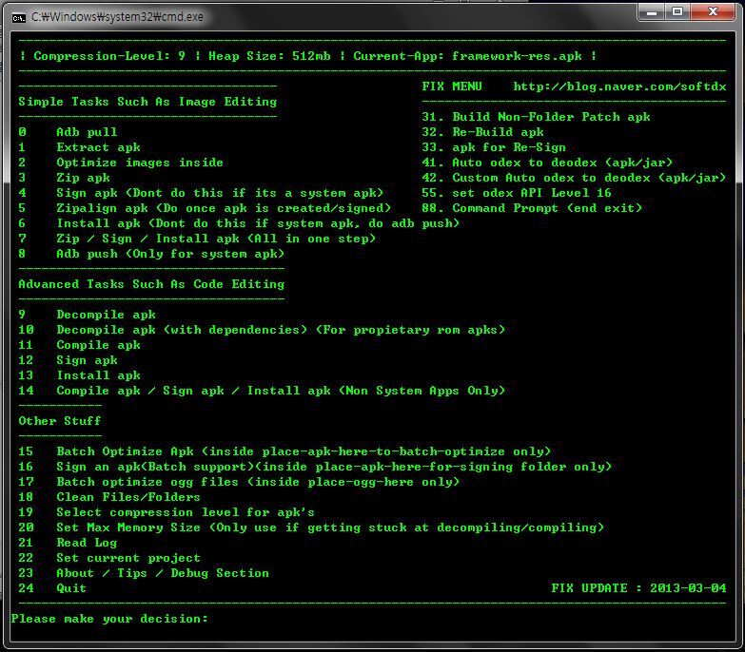
Task: Select the 'Adb pull' menu option
Action: 87,132
